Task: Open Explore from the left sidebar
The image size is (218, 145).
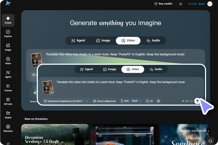Action: point(8,34)
